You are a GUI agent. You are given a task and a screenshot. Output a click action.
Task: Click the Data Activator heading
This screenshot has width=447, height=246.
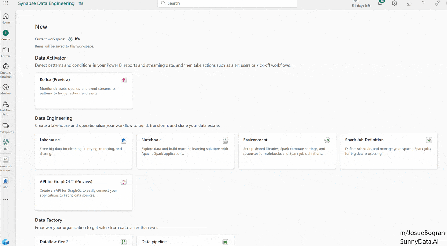(x=50, y=58)
